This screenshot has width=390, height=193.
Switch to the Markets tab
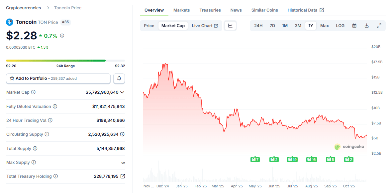coord(181,10)
